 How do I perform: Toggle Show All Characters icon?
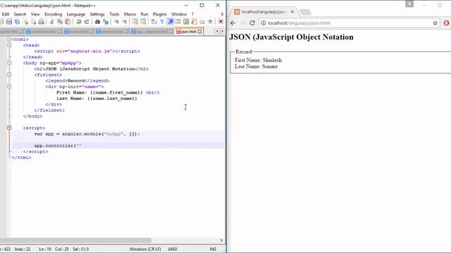(x=162, y=22)
